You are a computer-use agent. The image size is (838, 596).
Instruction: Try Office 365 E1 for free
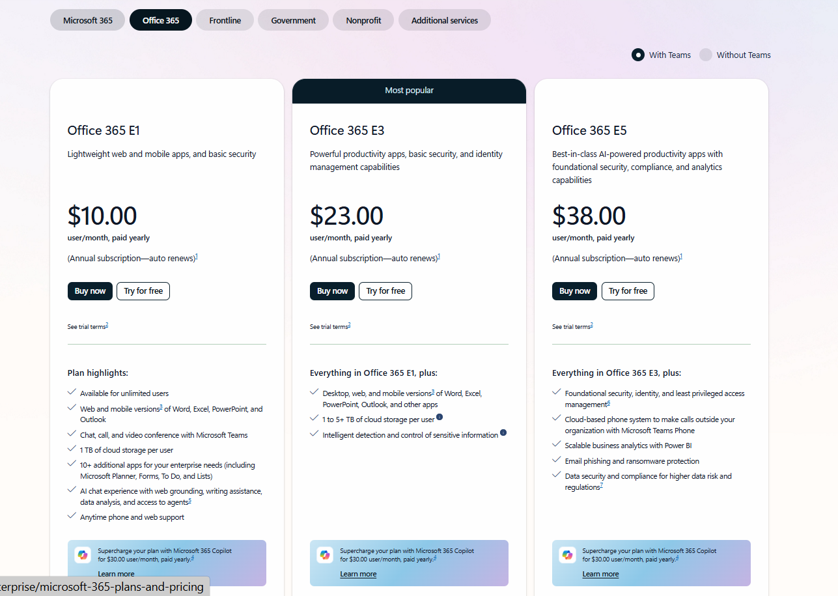tap(143, 291)
